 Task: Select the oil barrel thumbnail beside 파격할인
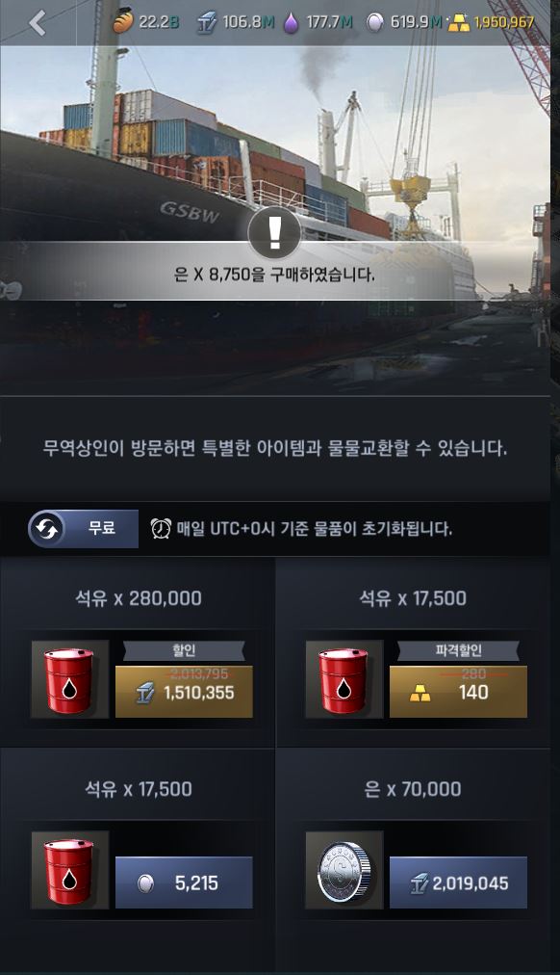(344, 679)
